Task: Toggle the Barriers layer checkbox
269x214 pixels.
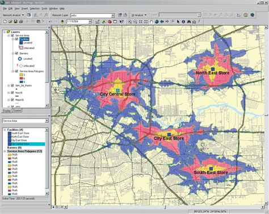Action: pyautogui.click(x=16, y=53)
